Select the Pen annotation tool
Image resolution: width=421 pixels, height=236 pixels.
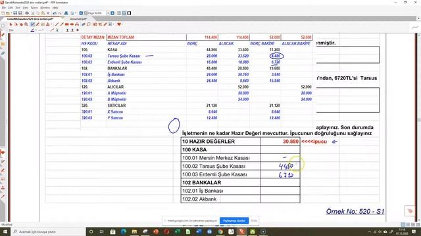[x=32, y=24]
